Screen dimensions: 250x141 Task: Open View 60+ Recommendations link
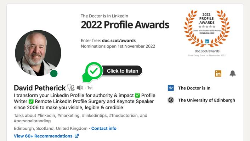(43, 136)
